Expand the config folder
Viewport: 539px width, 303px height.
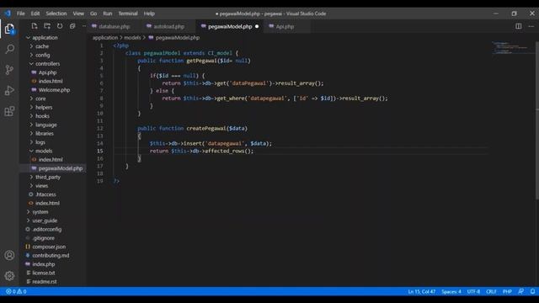pyautogui.click(x=43, y=55)
